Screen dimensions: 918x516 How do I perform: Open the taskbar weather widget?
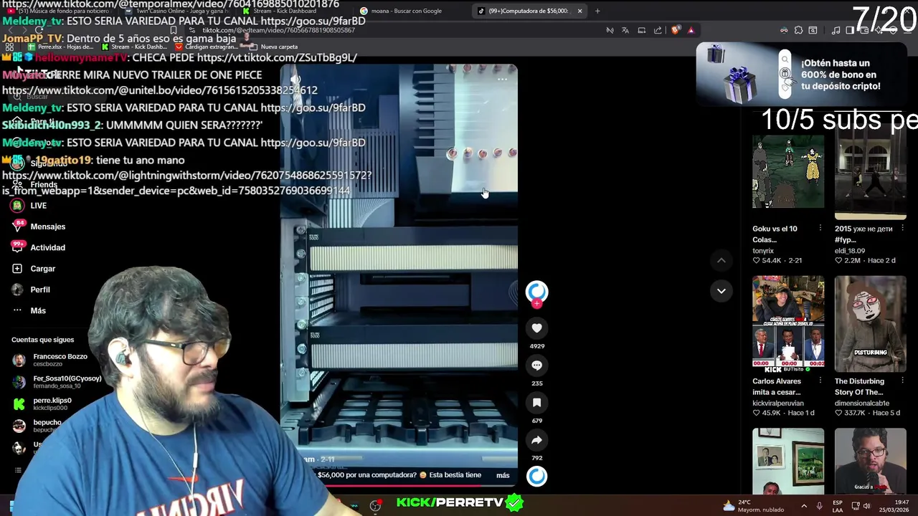point(753,505)
